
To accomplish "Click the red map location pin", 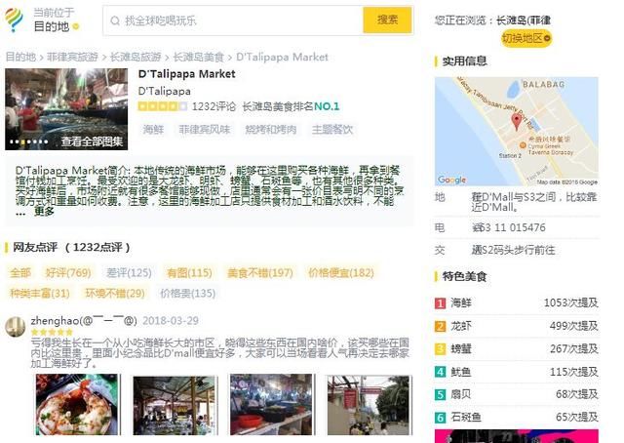I will coord(517,122).
